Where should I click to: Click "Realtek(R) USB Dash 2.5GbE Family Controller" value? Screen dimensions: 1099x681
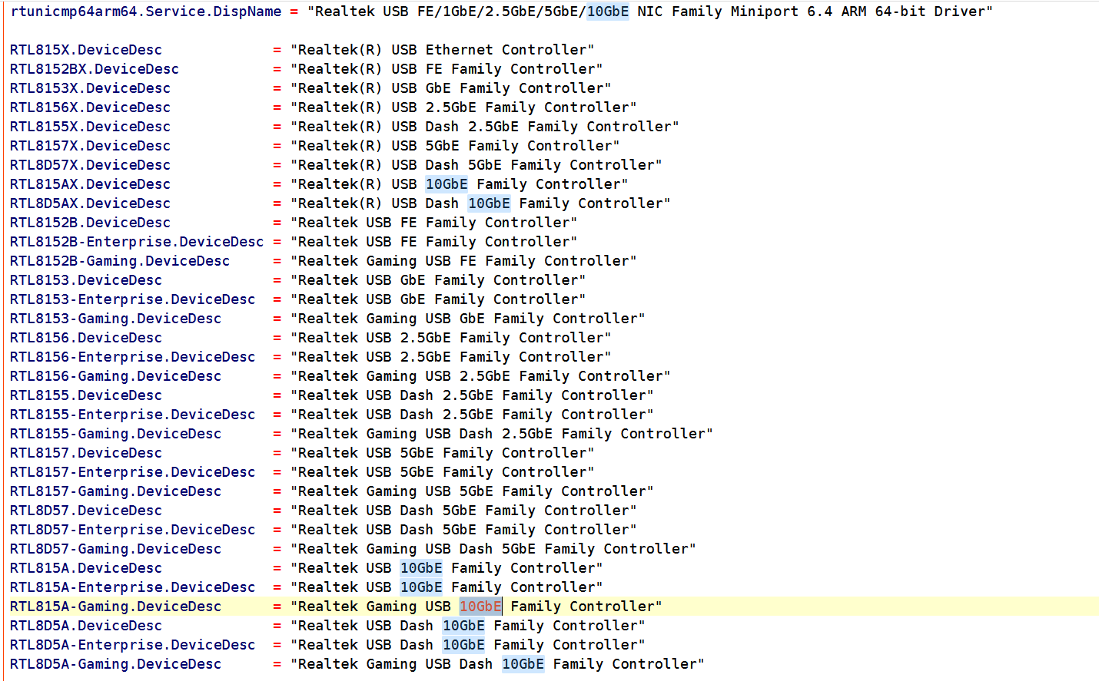pyautogui.click(x=485, y=127)
